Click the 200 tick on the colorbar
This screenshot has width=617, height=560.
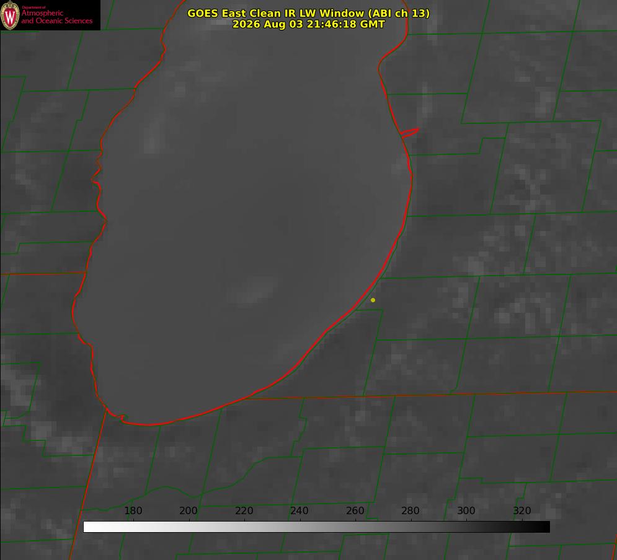point(189,510)
